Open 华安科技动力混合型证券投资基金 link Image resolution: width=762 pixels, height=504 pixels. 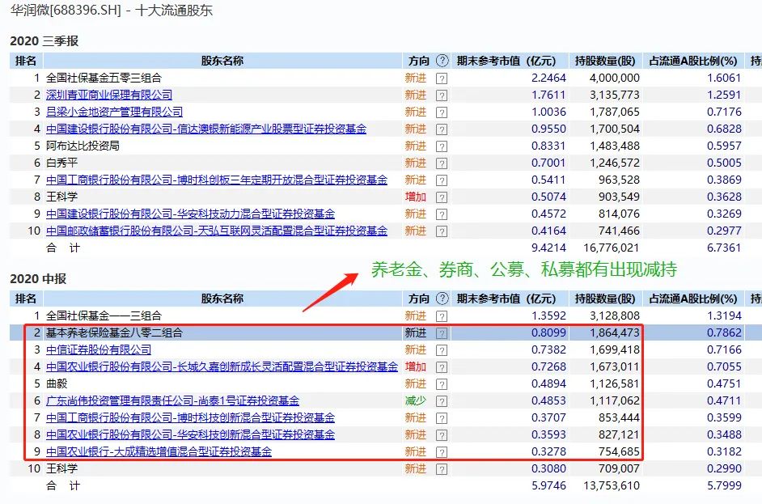(x=191, y=214)
